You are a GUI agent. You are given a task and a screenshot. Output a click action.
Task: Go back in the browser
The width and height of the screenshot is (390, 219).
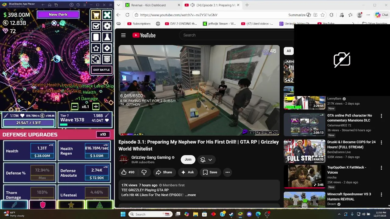coord(119,15)
